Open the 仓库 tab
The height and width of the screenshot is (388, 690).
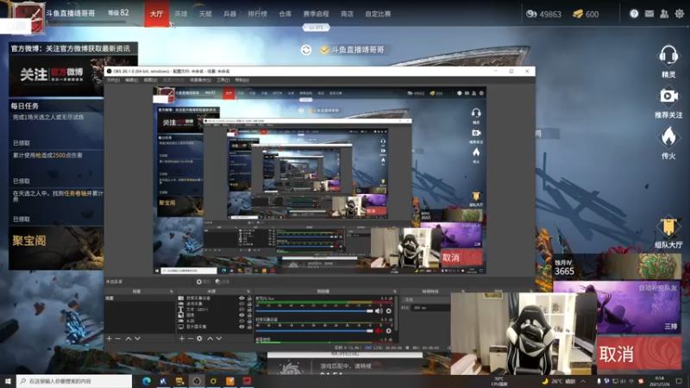click(285, 14)
